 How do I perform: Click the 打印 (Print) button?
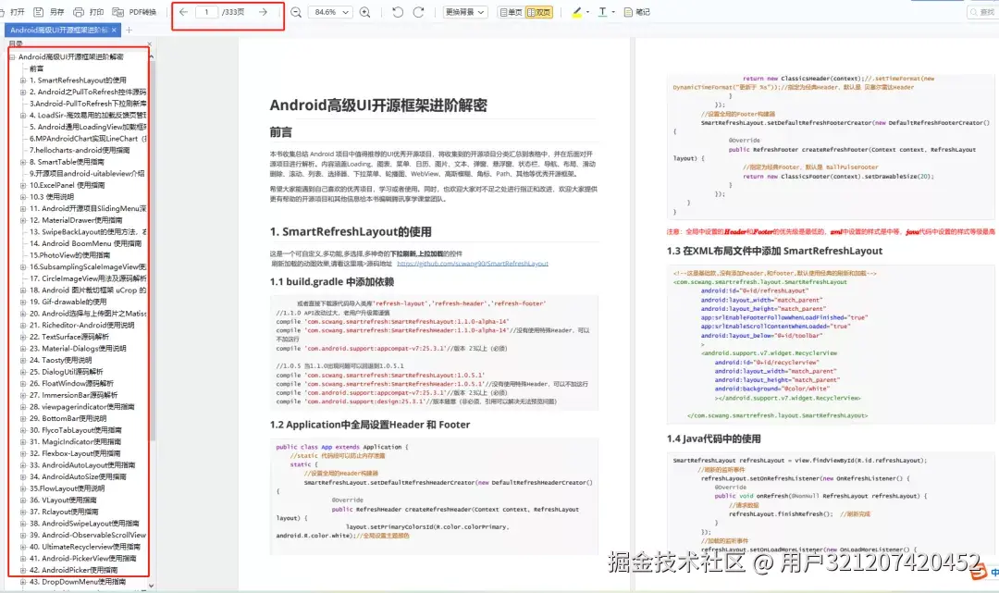[x=89, y=12]
